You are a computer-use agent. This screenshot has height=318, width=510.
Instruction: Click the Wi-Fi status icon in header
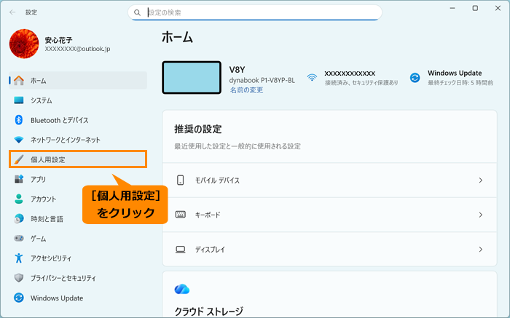pyautogui.click(x=312, y=77)
